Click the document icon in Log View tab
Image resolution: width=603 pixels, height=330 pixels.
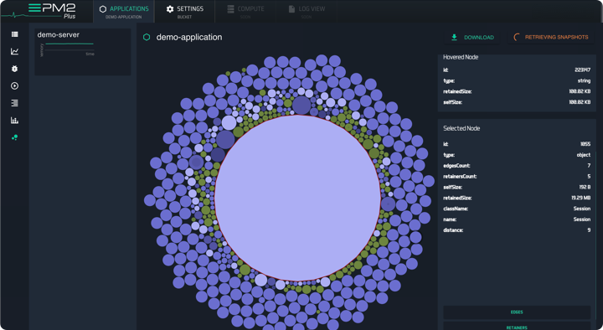click(291, 9)
